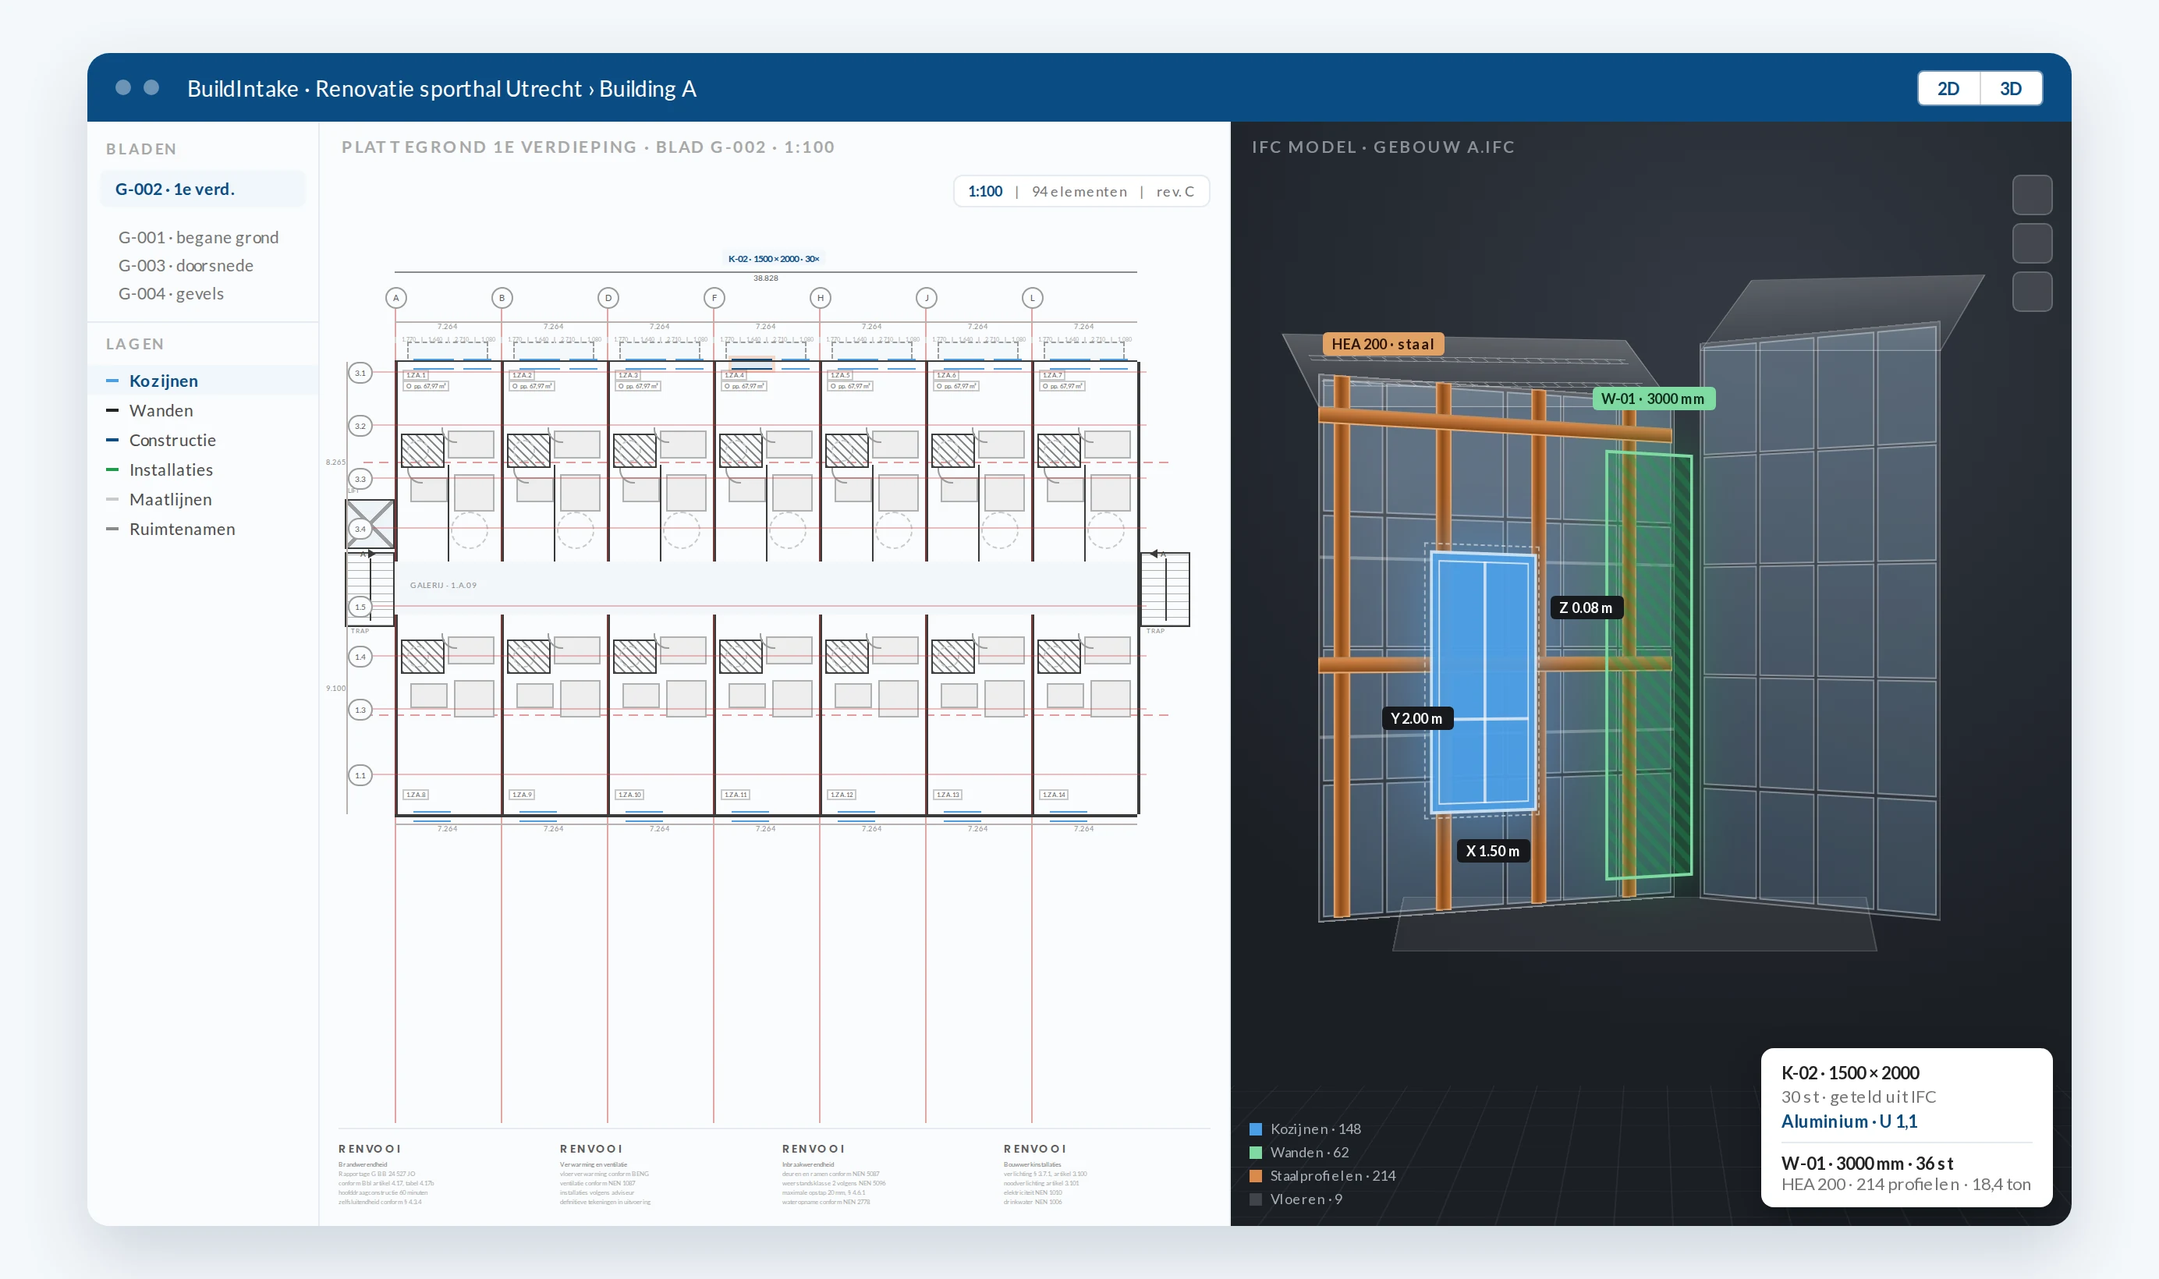
Task: Open sheet G-001 · begane grond
Action: click(x=198, y=237)
